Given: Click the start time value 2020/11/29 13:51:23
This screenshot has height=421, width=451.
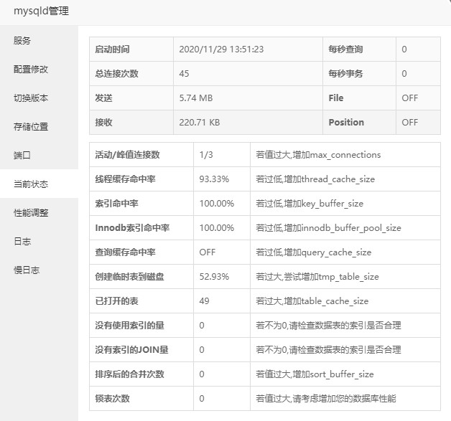Looking at the screenshot, I should pos(221,49).
